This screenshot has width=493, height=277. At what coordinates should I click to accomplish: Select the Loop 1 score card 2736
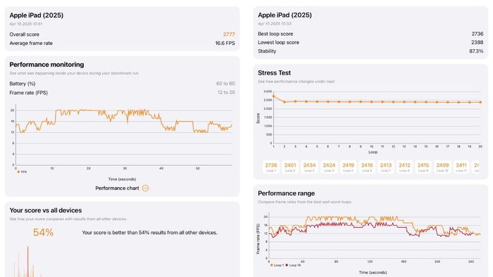271,167
